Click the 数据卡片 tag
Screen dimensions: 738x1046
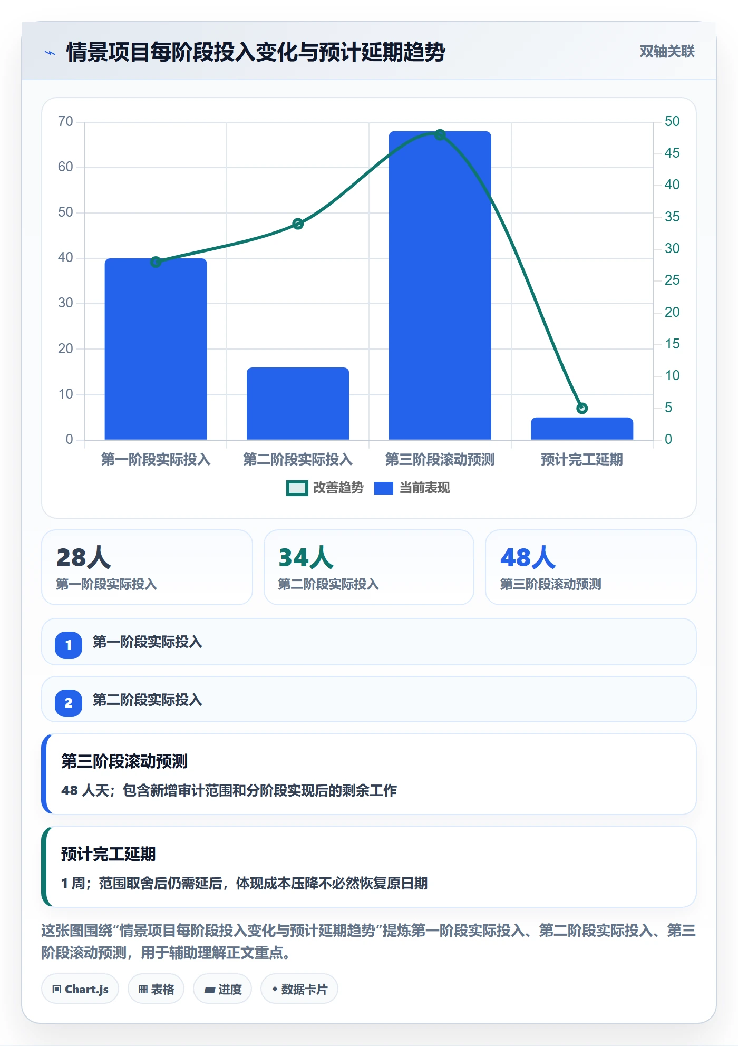pyautogui.click(x=299, y=989)
